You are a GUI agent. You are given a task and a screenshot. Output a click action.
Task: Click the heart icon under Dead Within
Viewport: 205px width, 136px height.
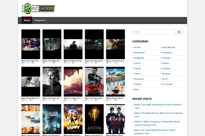31,100
